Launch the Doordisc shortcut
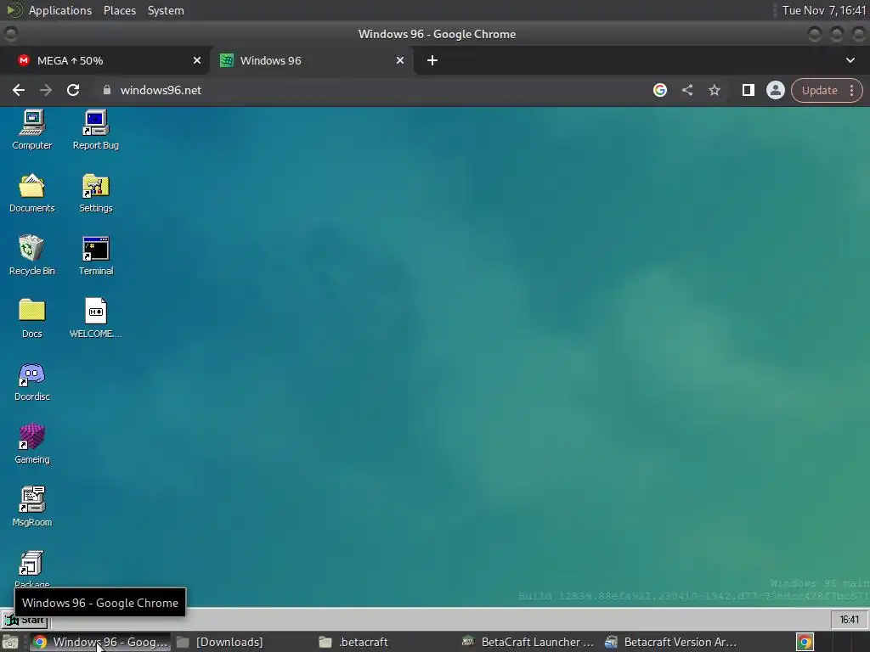This screenshot has width=870, height=652. point(32,381)
